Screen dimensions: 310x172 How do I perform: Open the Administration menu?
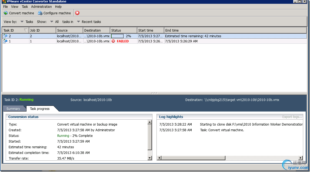click(x=41, y=7)
